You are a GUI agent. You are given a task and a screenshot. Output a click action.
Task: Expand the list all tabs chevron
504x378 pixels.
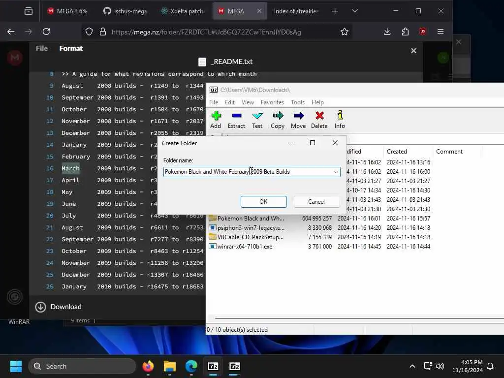coord(354,11)
